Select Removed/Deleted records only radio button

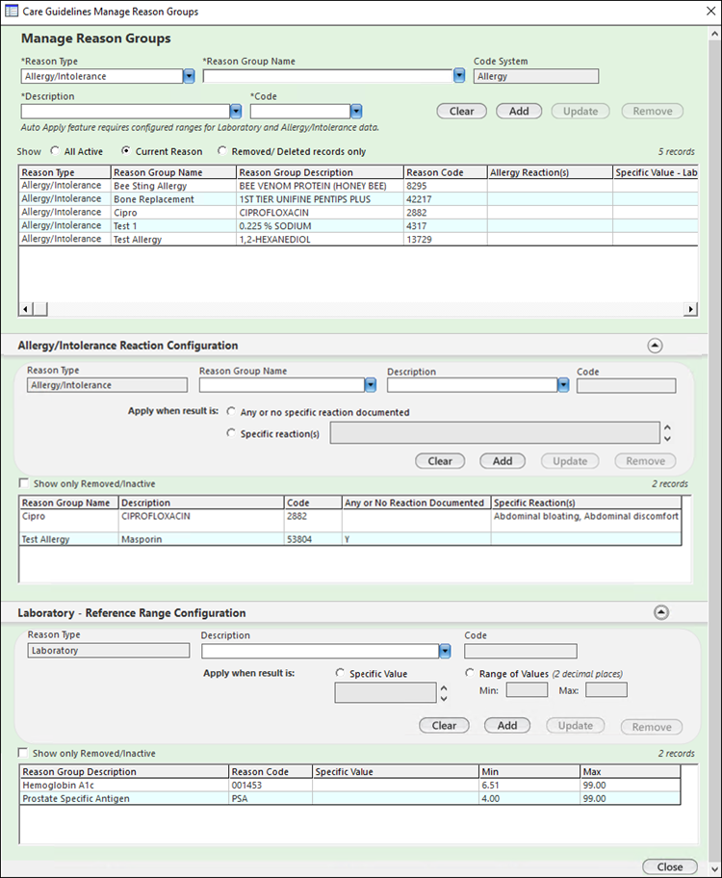(x=222, y=150)
